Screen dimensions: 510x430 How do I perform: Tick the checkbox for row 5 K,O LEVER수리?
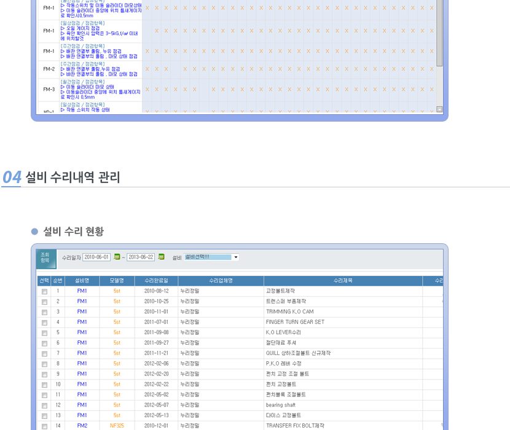point(44,333)
